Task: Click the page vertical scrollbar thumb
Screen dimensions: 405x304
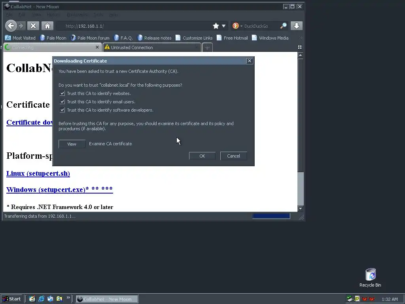Action: click(x=300, y=115)
